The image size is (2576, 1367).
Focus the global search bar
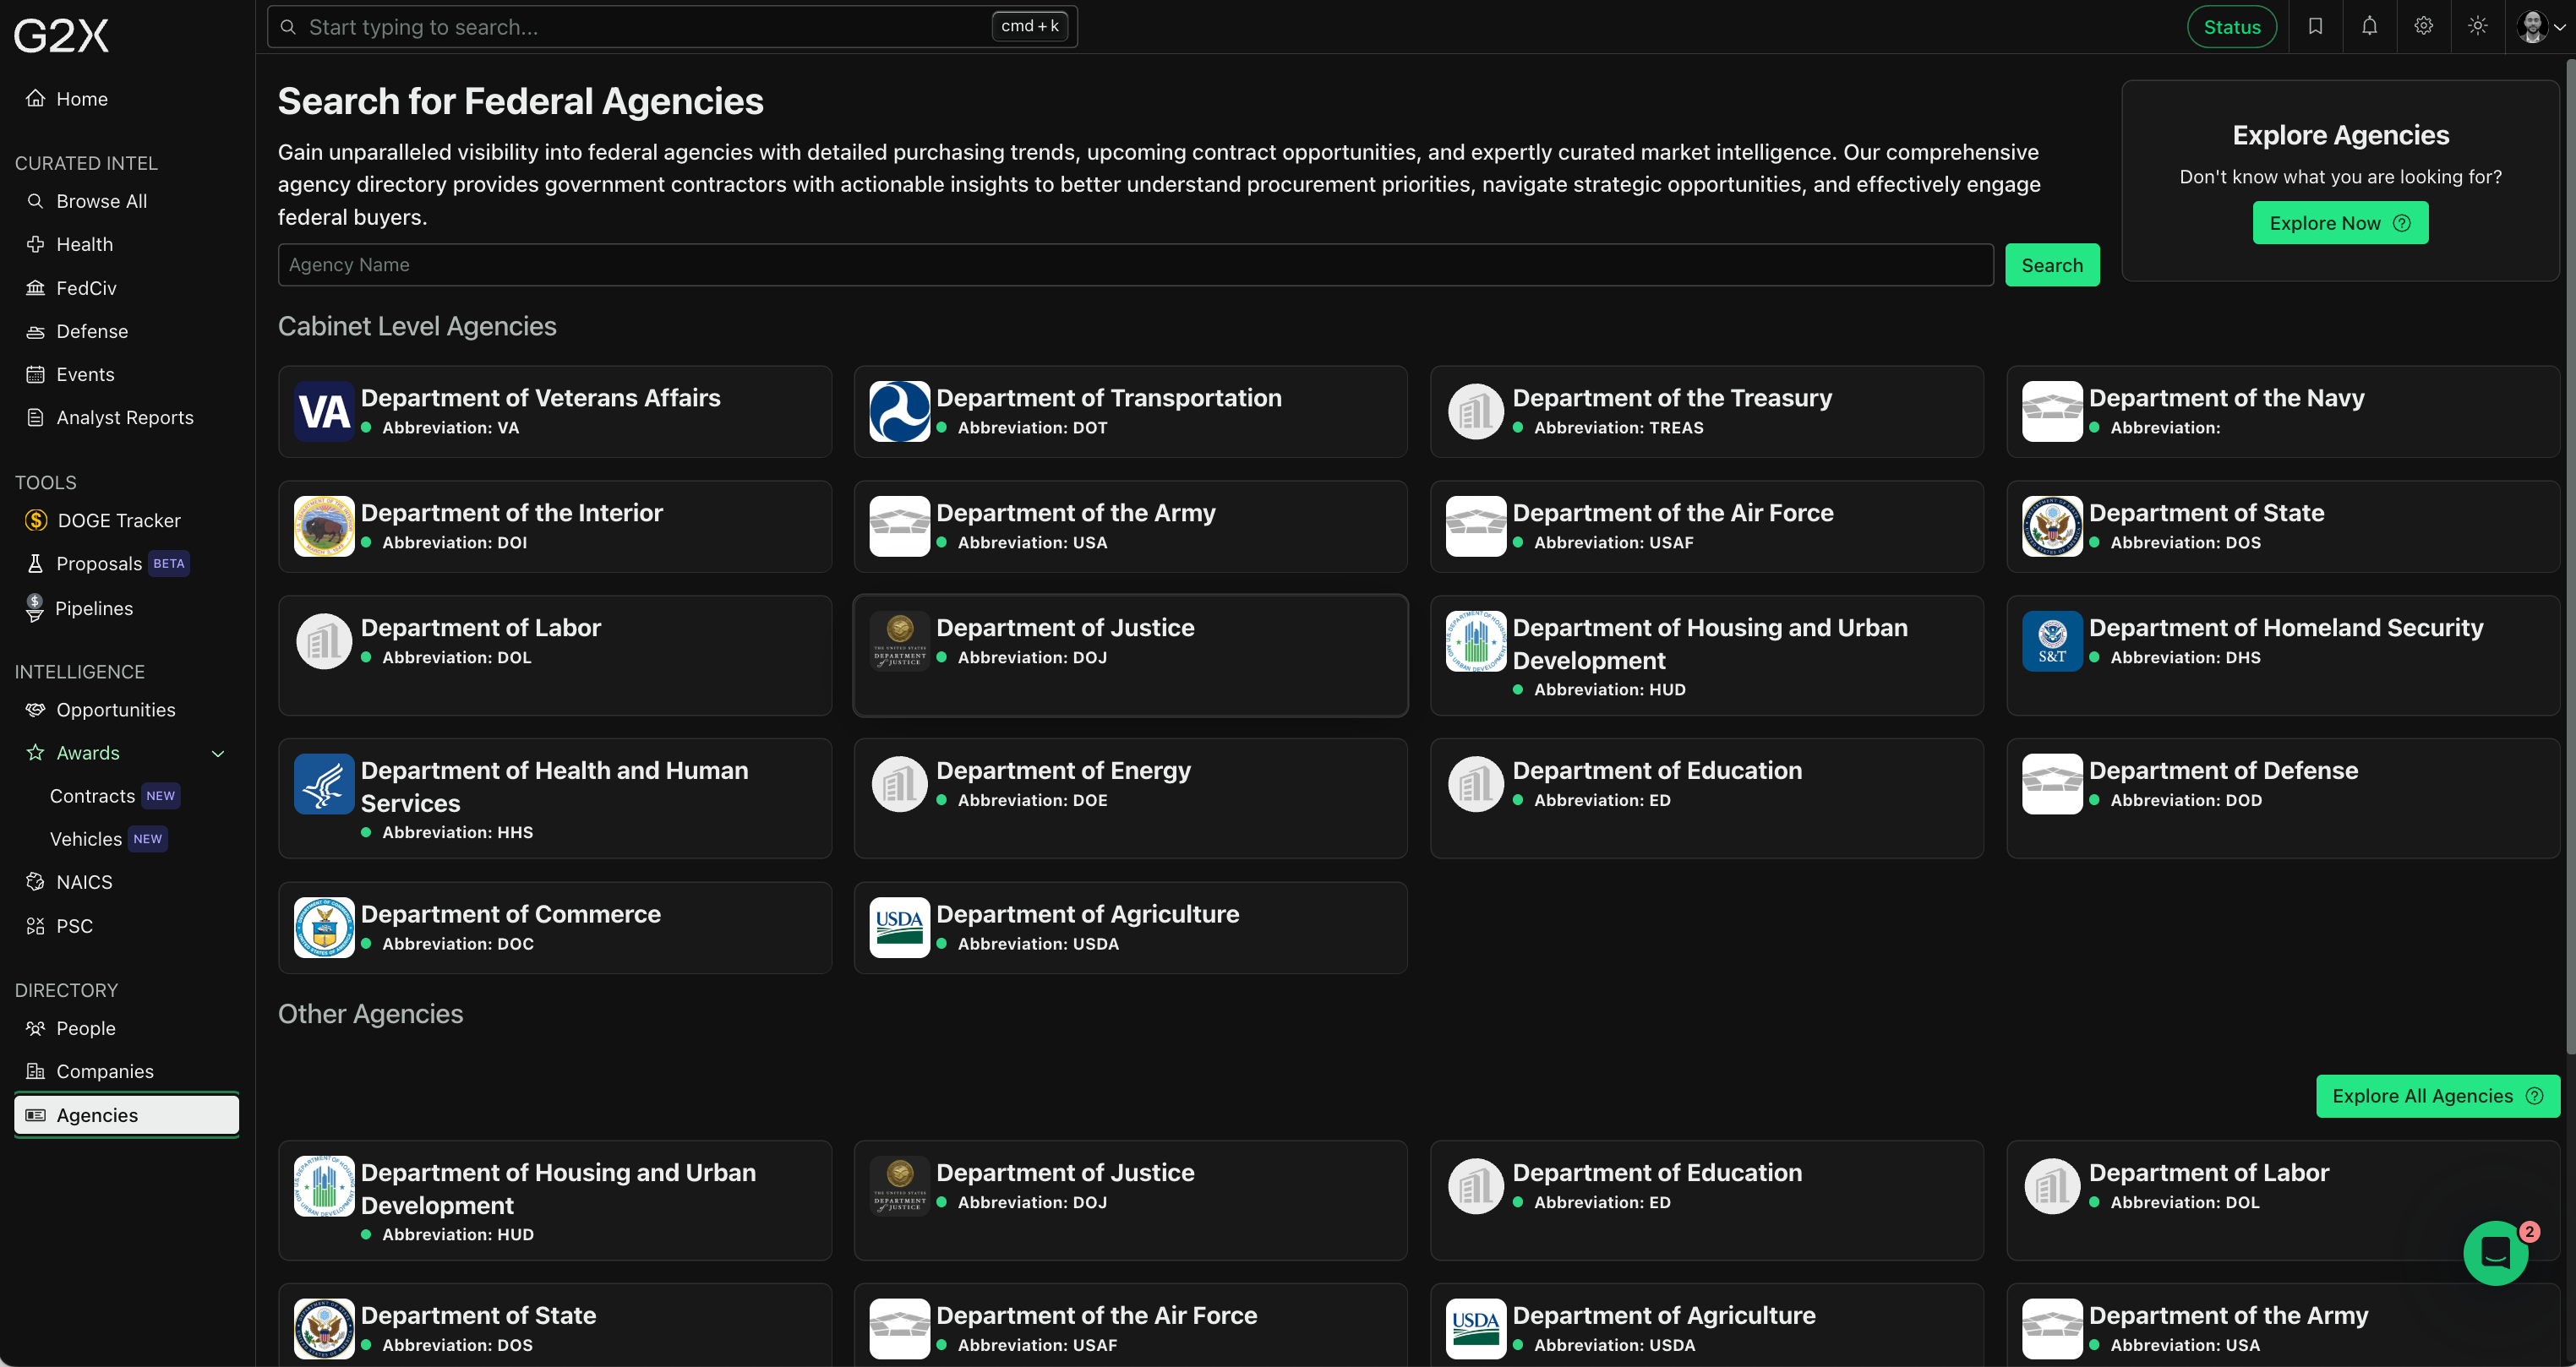pyautogui.click(x=672, y=27)
